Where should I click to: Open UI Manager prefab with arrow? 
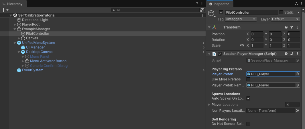(x=203, y=48)
